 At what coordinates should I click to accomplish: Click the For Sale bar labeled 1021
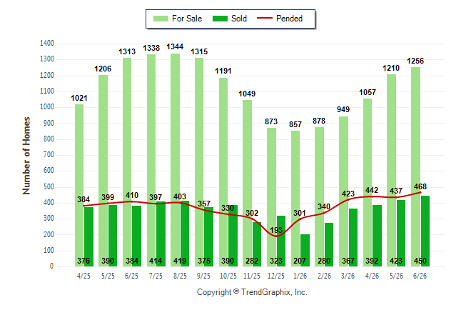pyautogui.click(x=79, y=186)
